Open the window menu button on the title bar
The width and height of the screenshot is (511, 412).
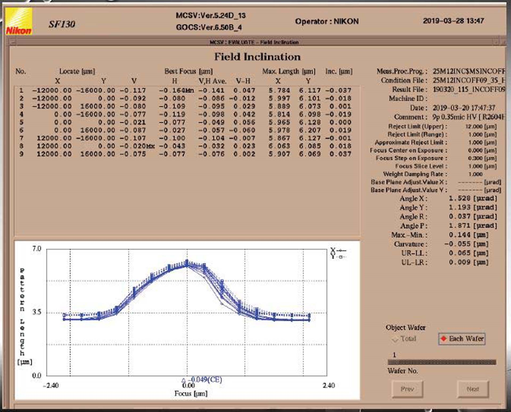tap(13, 42)
